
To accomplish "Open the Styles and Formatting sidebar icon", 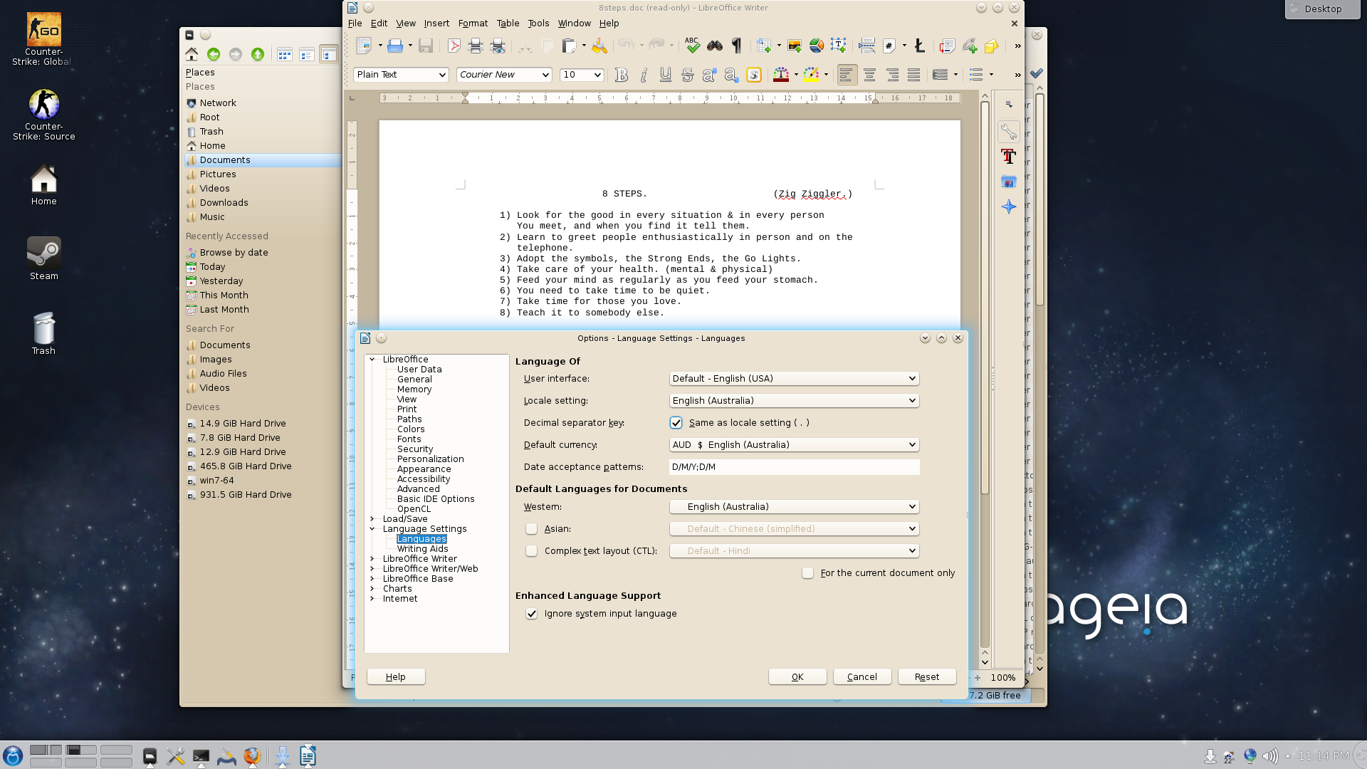I will point(1008,157).
